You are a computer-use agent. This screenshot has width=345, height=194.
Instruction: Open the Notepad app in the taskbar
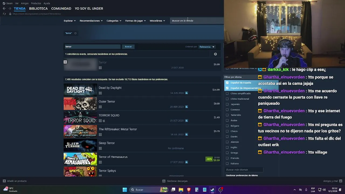click(x=205, y=190)
